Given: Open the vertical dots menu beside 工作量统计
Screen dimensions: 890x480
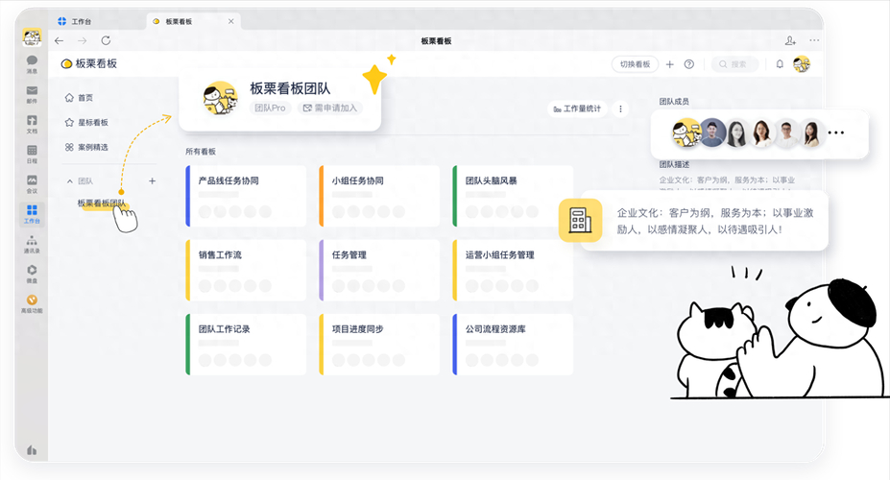Looking at the screenshot, I should 620,108.
